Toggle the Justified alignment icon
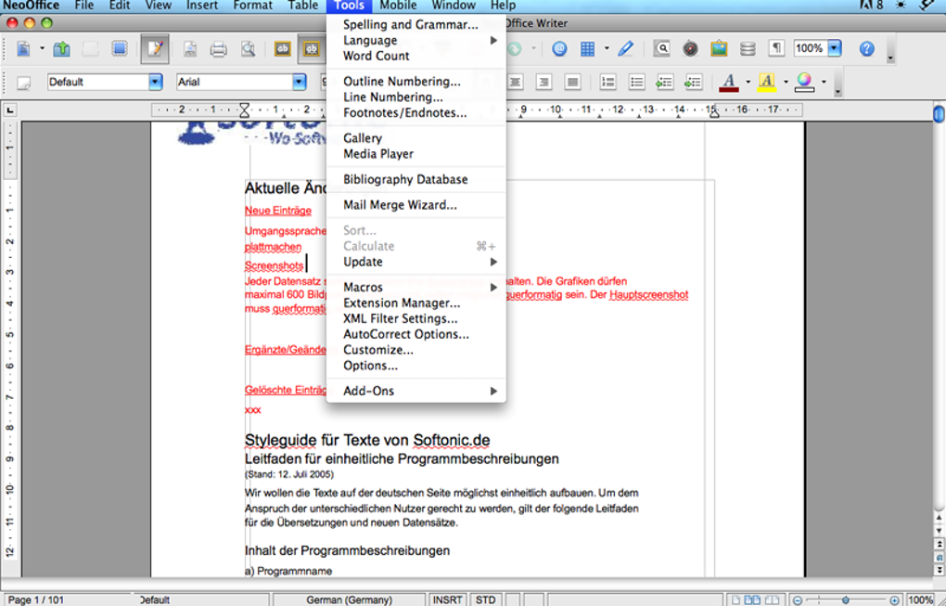The image size is (946, 606). click(572, 82)
